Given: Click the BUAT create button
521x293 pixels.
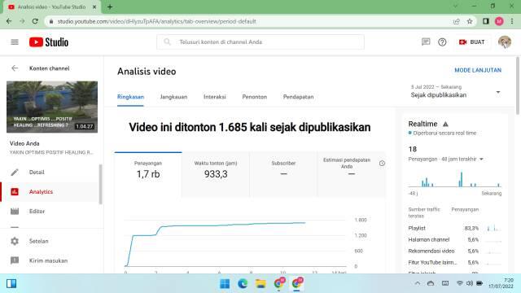Looking at the screenshot, I should [472, 42].
